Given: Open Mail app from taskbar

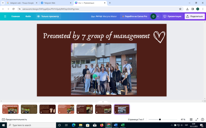Looking at the screenshot, I should 95,125.
